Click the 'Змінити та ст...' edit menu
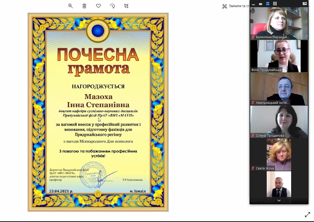The height and width of the screenshot is (222, 314). point(236,6)
